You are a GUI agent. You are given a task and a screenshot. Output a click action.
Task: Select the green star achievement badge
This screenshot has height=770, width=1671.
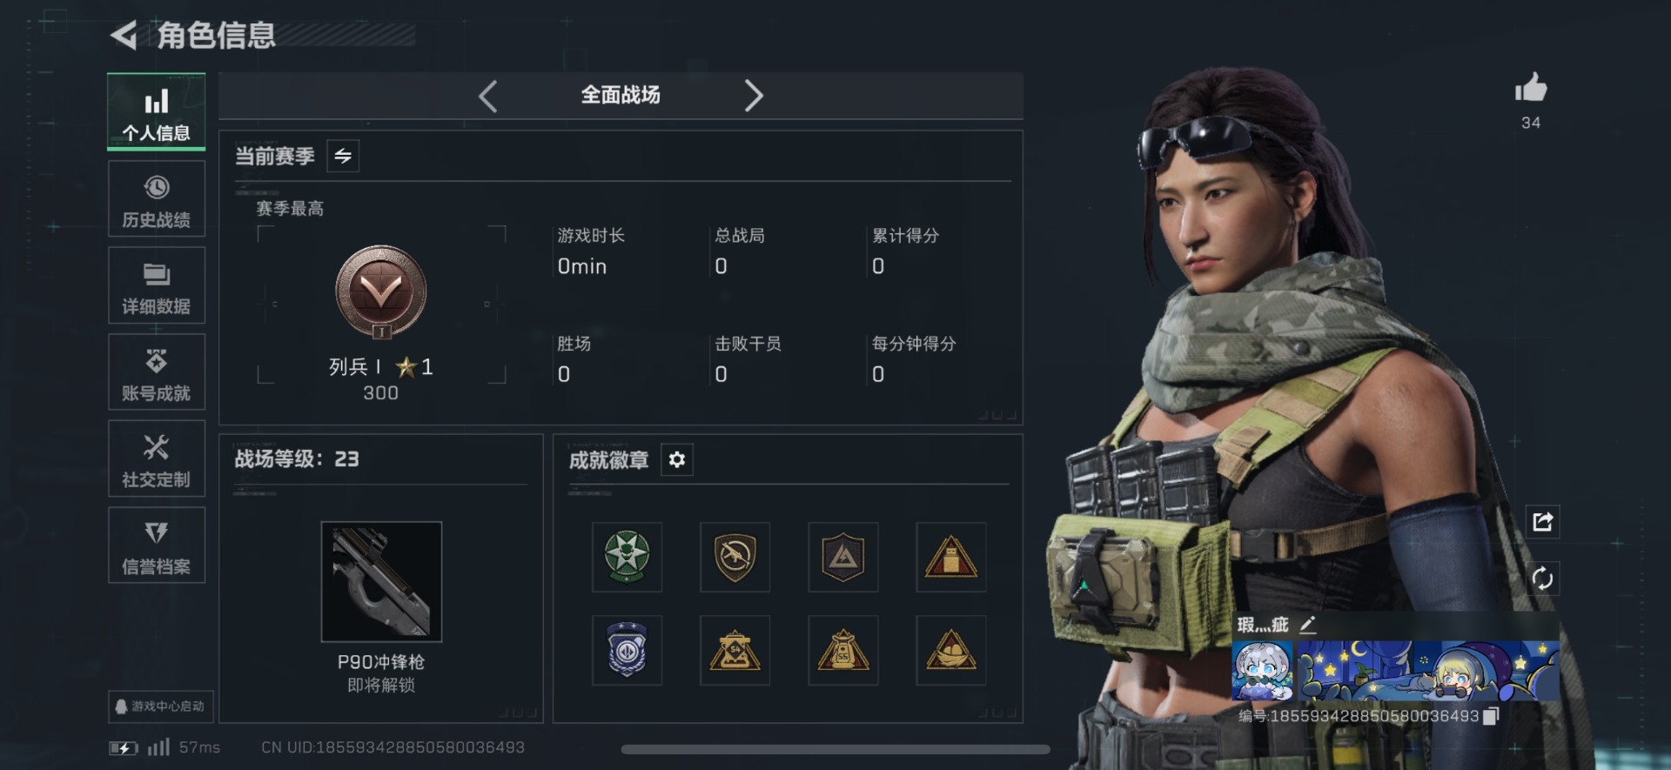627,557
